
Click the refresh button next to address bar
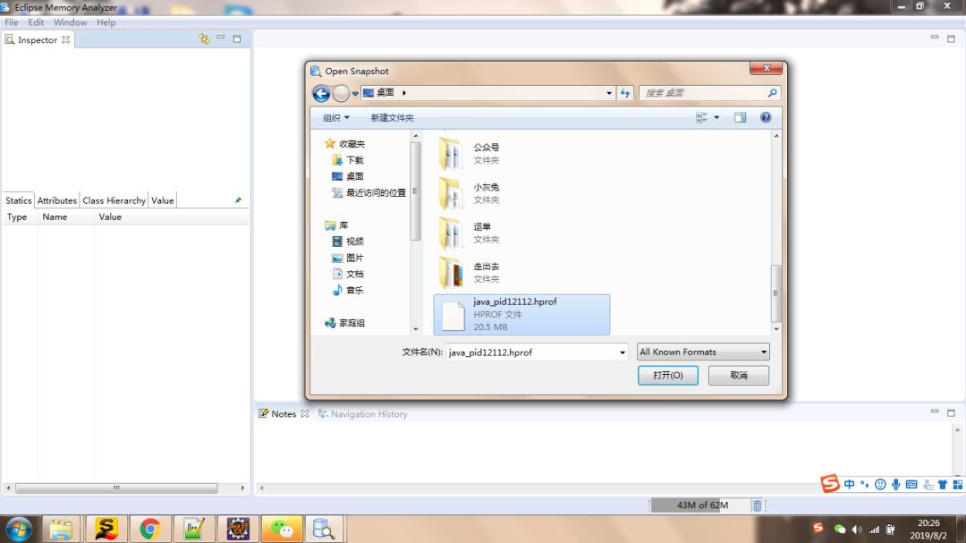tap(625, 93)
